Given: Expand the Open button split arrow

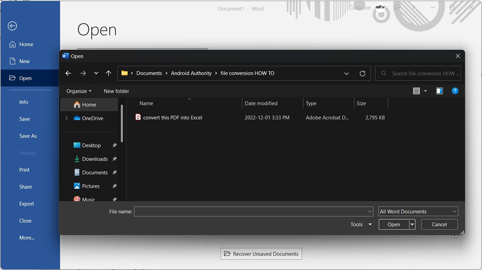Looking at the screenshot, I should click(x=412, y=225).
